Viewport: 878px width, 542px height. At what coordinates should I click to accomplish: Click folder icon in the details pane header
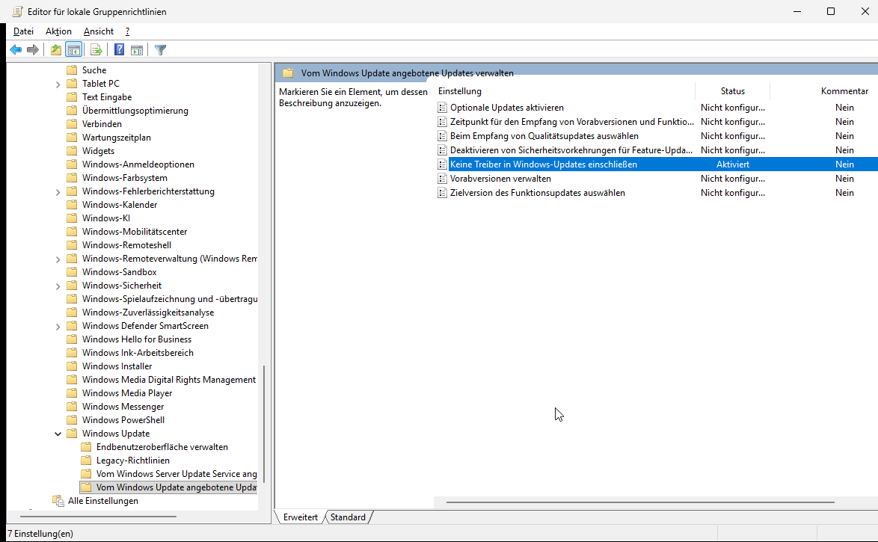(288, 73)
